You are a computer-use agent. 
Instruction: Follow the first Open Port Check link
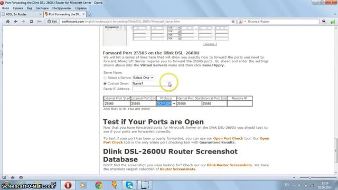(x=228, y=138)
